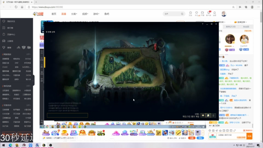263x148 pixels.
Task: Open the Rankings icon in sidebar
Action: tap(4, 28)
